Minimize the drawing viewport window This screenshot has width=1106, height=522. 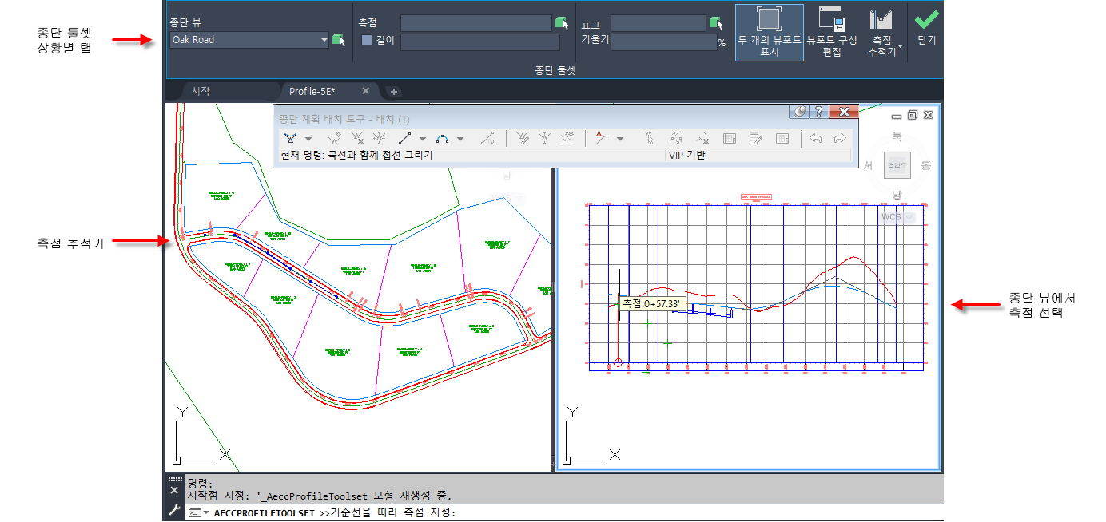coord(897,115)
